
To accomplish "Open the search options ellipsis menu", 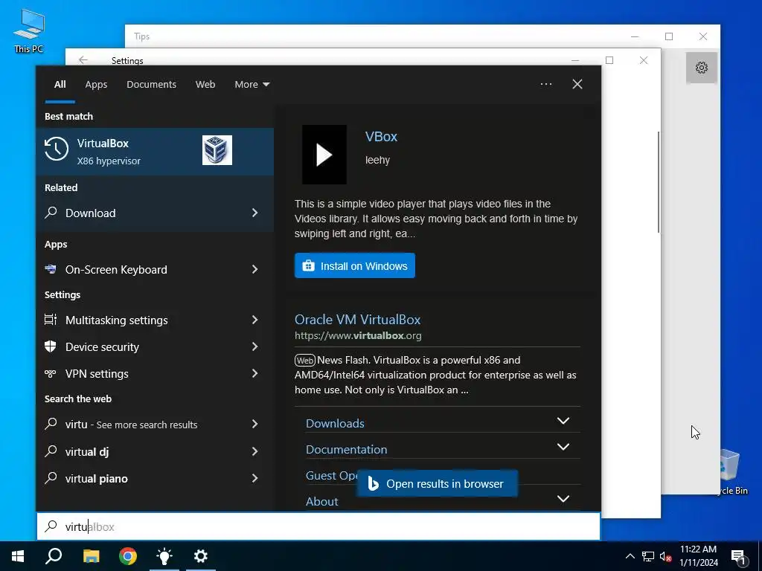I will (546, 84).
